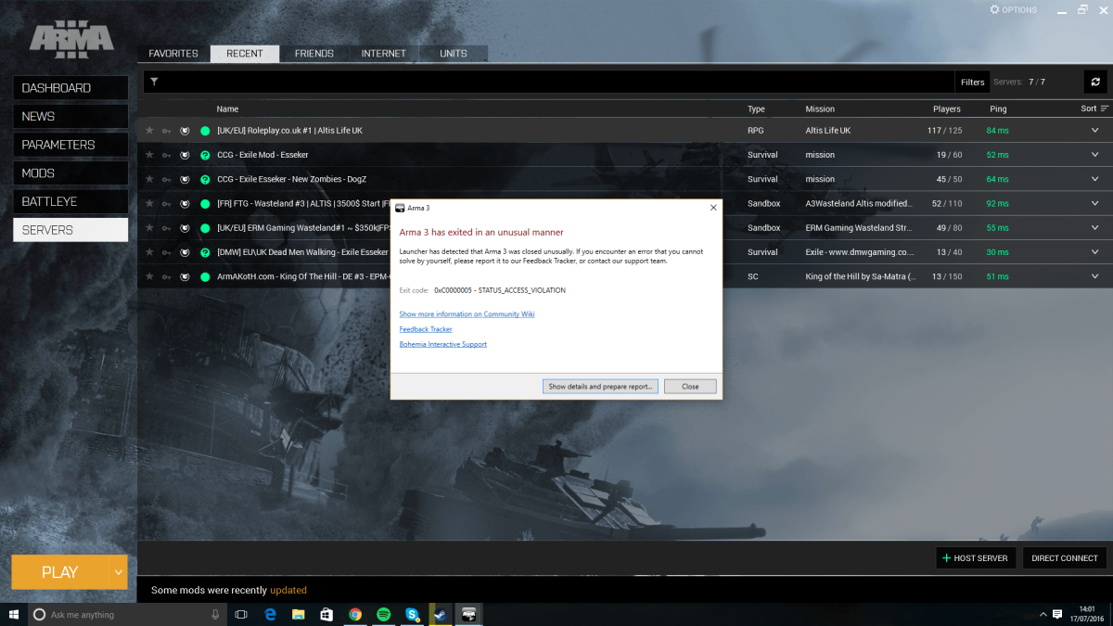The height and width of the screenshot is (626, 1113).
Task: Expand details of CCG New Zombies DogZ
Action: click(1095, 179)
